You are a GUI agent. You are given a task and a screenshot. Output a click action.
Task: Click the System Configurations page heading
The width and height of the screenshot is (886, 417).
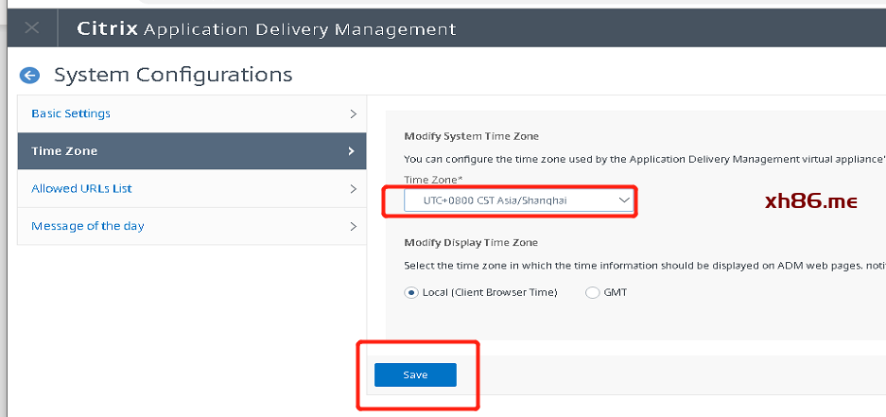coord(173,75)
